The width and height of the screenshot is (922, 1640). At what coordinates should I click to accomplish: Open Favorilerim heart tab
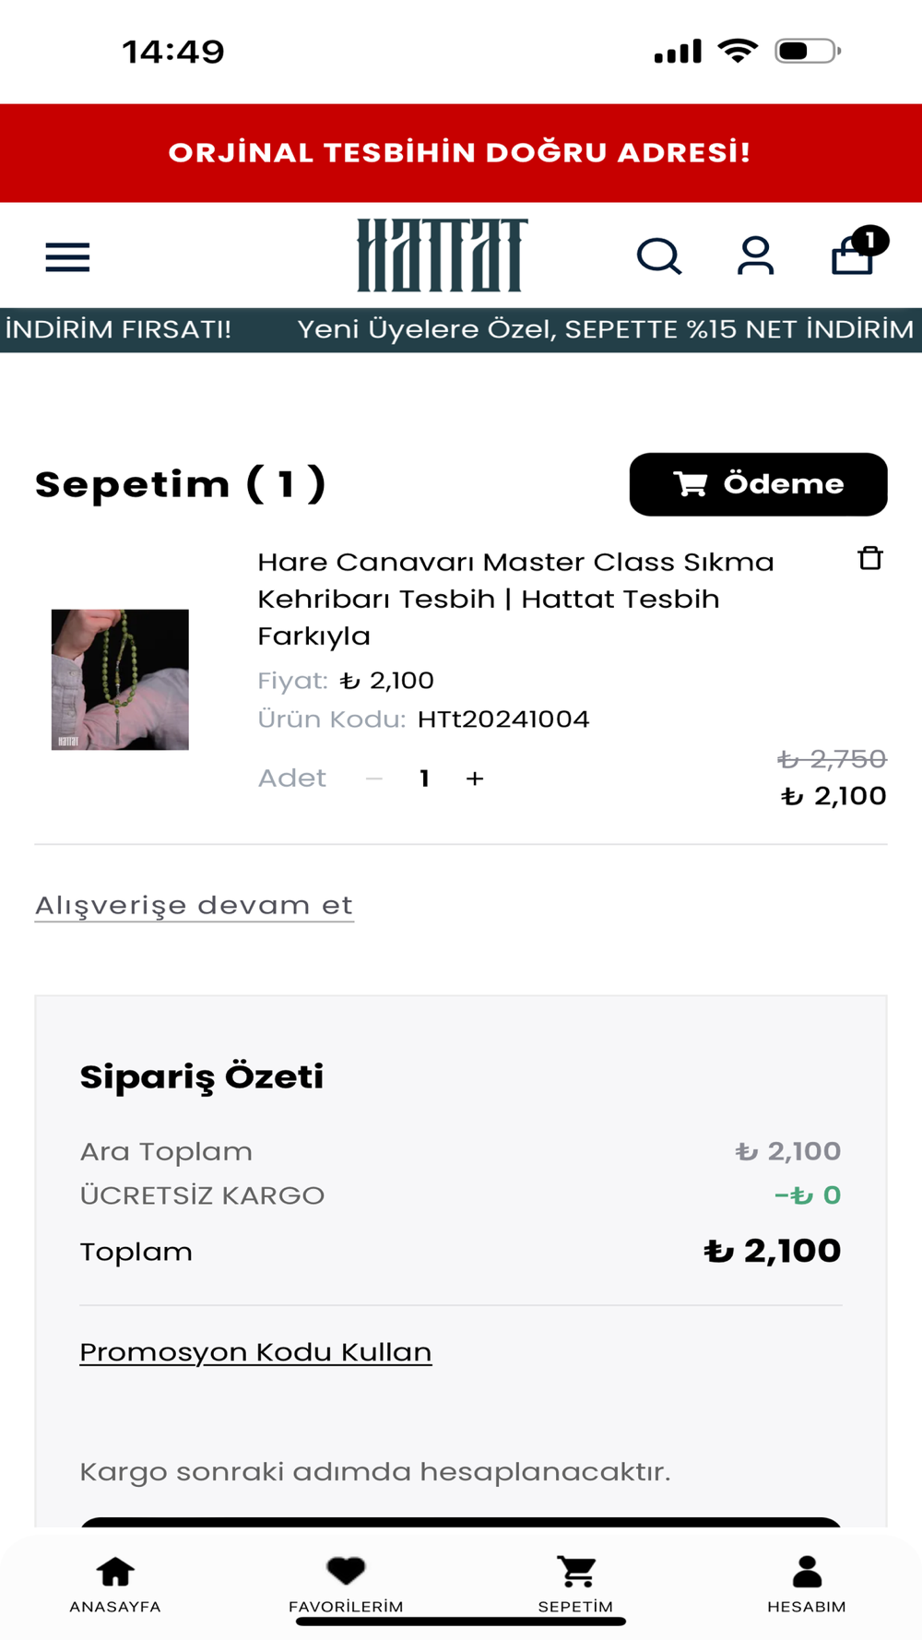[346, 1583]
